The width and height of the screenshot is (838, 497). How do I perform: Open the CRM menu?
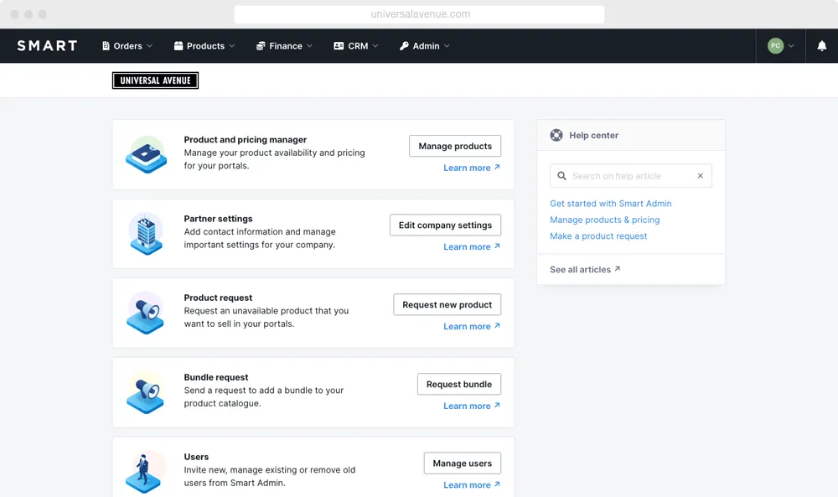click(356, 46)
